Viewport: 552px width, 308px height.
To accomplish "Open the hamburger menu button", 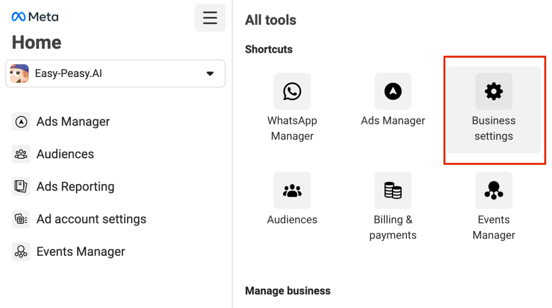I will click(210, 18).
